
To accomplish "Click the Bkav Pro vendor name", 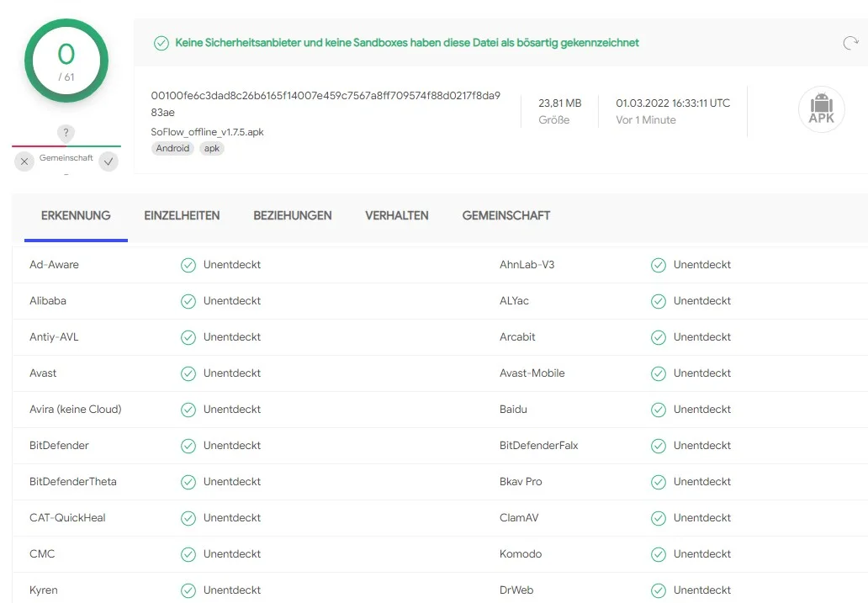I will click(521, 481).
